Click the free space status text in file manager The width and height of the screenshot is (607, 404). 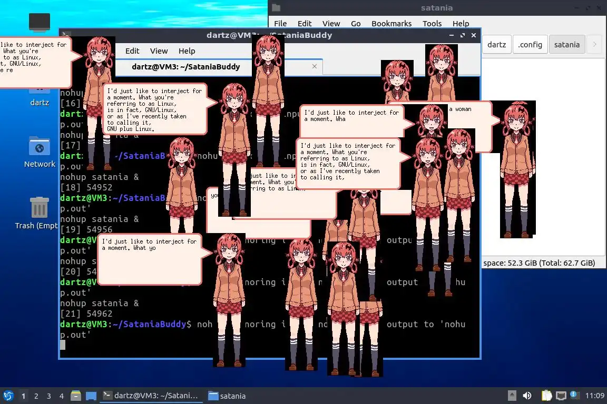point(539,263)
